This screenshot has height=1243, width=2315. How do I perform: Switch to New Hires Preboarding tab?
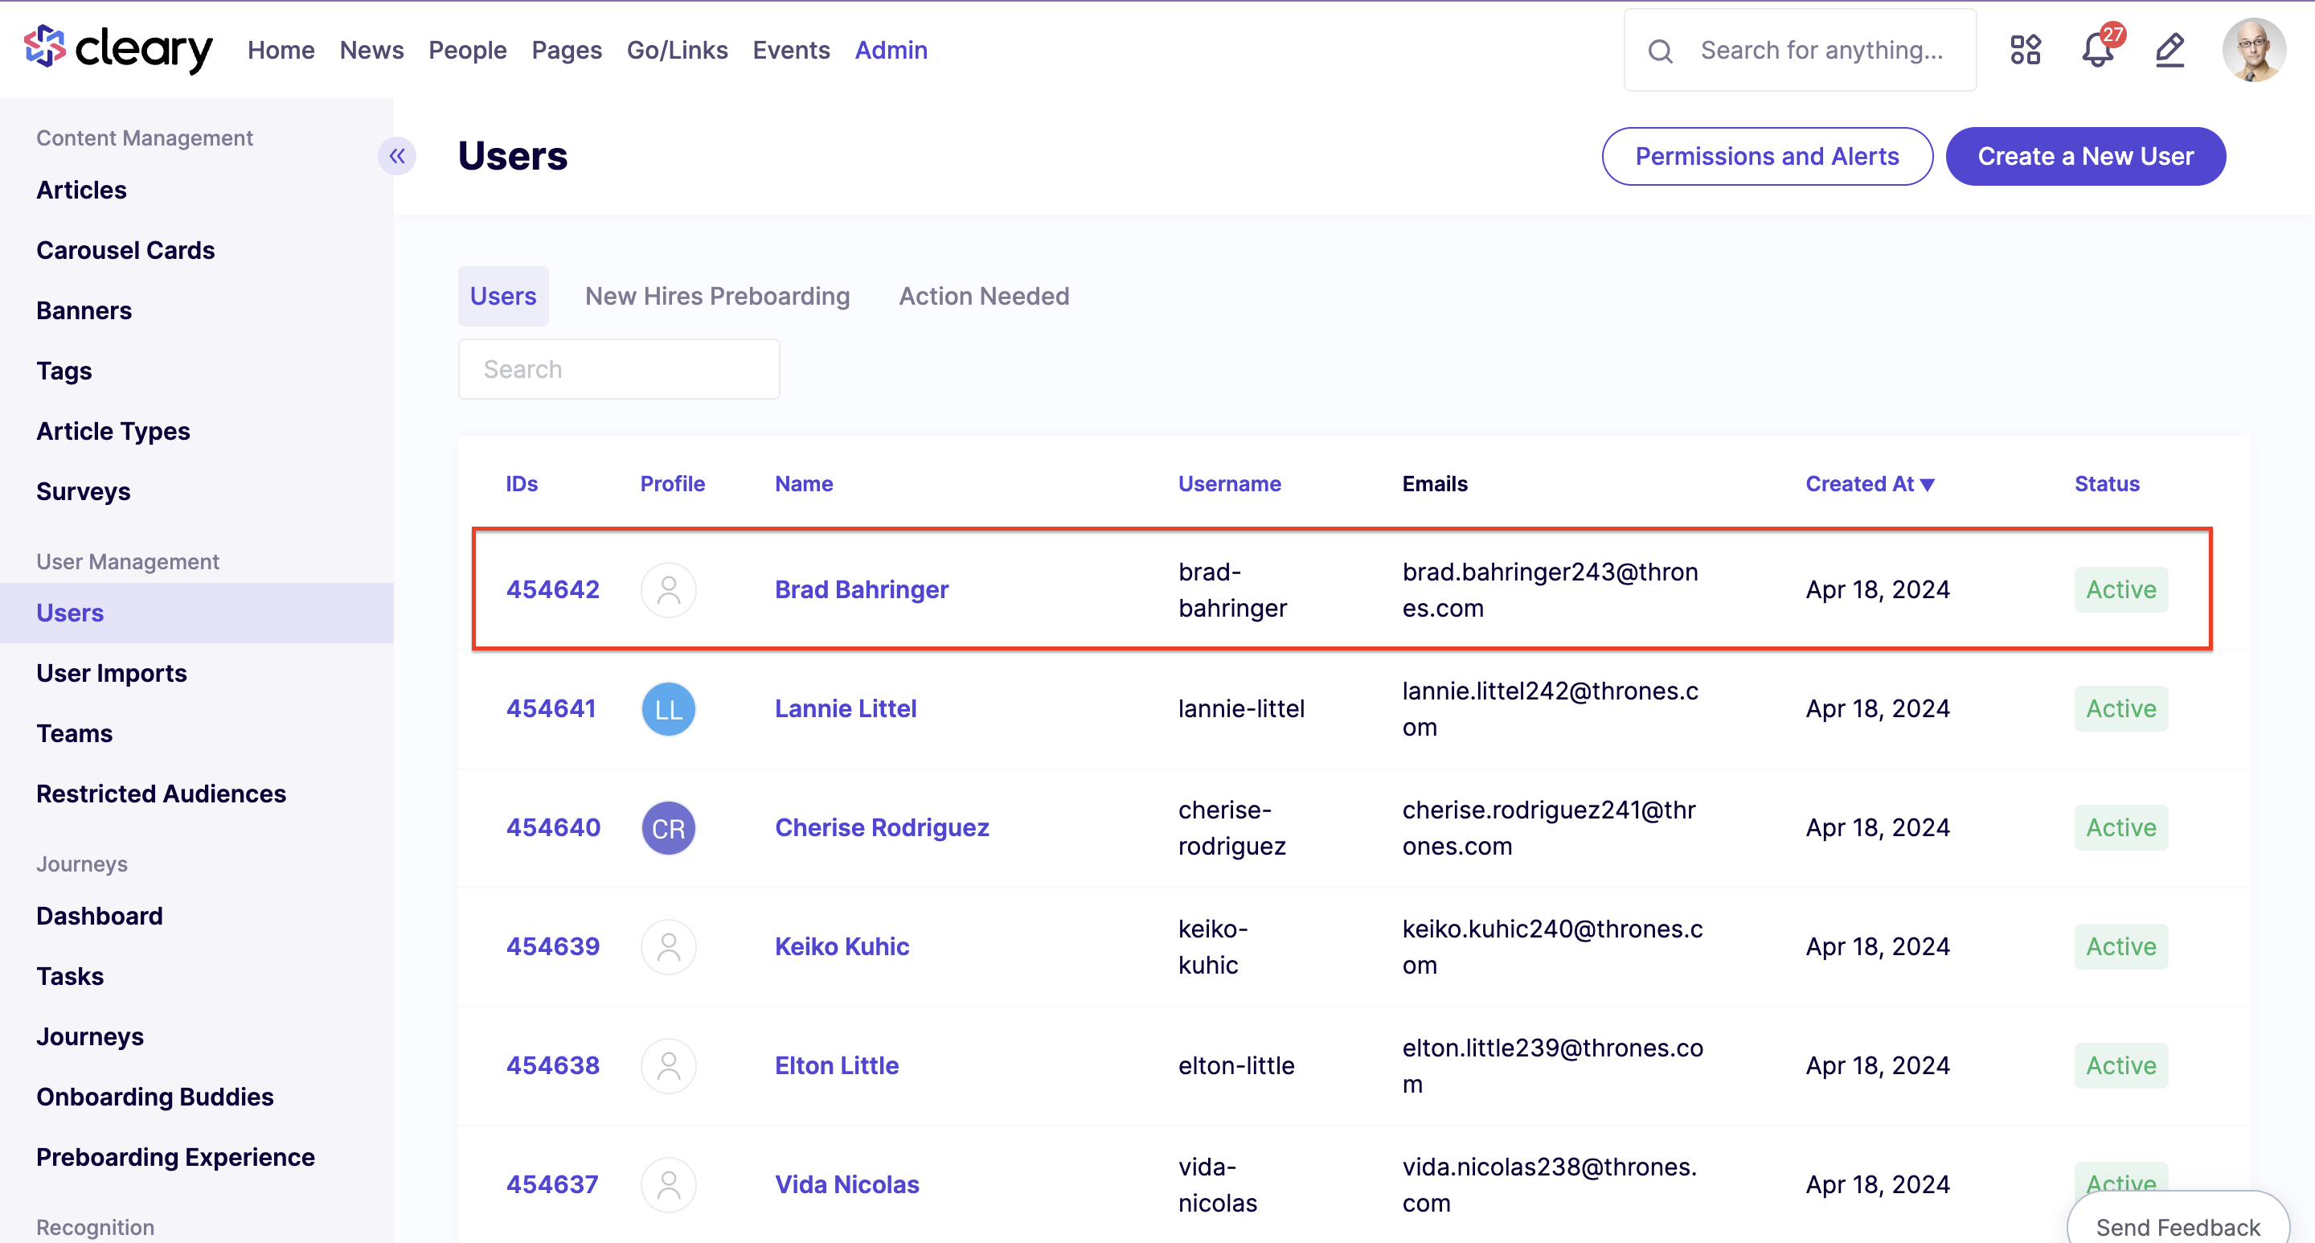[x=717, y=296]
